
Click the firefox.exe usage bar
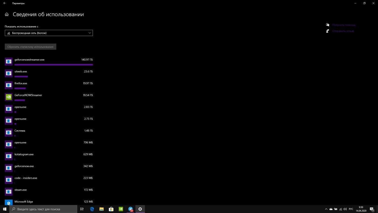click(20, 88)
